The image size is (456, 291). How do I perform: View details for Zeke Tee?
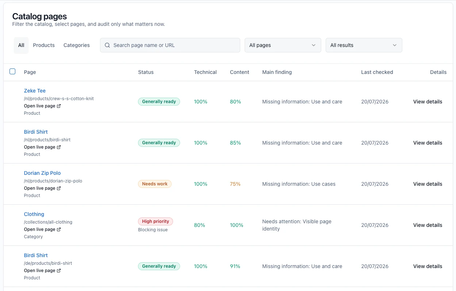pos(428,102)
